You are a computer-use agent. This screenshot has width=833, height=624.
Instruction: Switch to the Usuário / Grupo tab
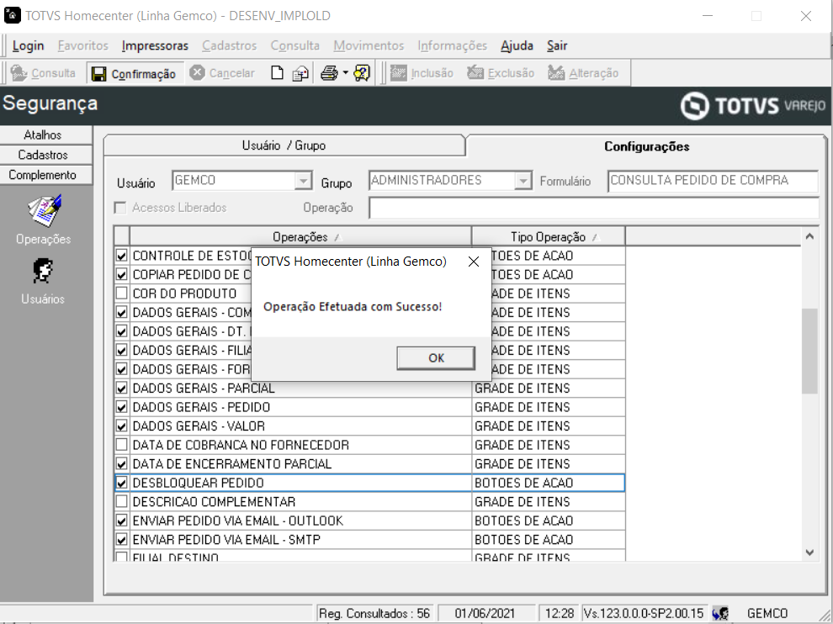coord(284,145)
